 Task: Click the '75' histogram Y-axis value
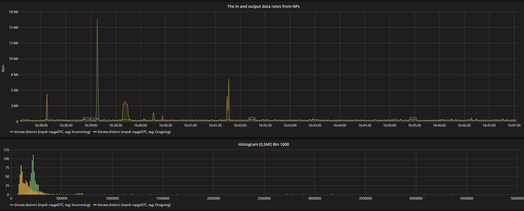pos(7,168)
